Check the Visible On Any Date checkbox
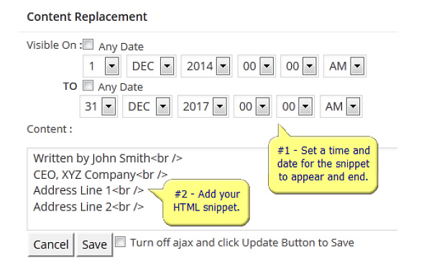 point(88,45)
